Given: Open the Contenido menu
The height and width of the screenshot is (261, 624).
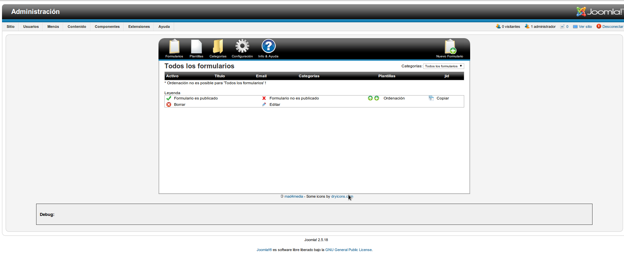Looking at the screenshot, I should point(77,27).
